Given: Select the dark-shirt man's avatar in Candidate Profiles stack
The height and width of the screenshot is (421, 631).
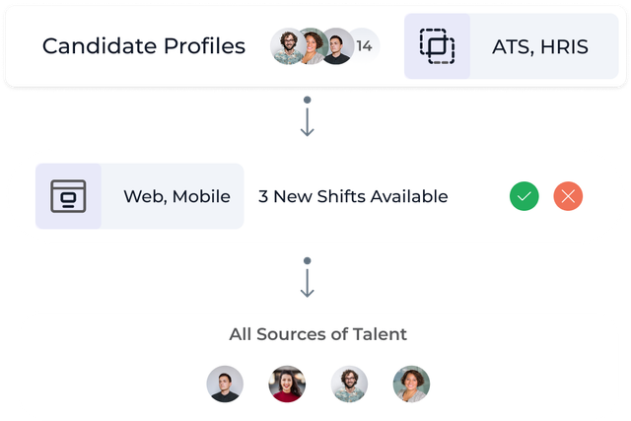Looking at the screenshot, I should [337, 46].
